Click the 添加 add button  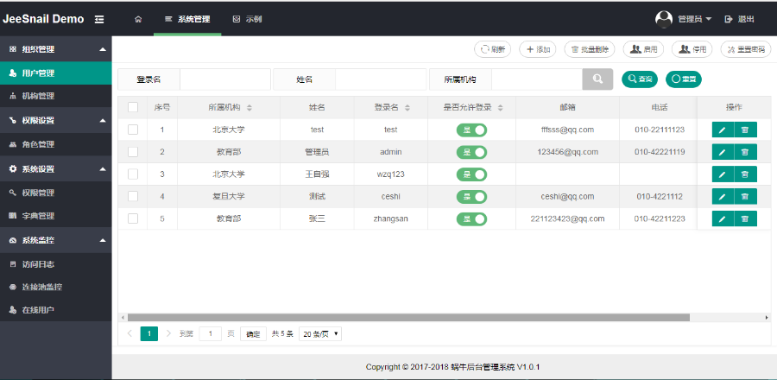(538, 49)
